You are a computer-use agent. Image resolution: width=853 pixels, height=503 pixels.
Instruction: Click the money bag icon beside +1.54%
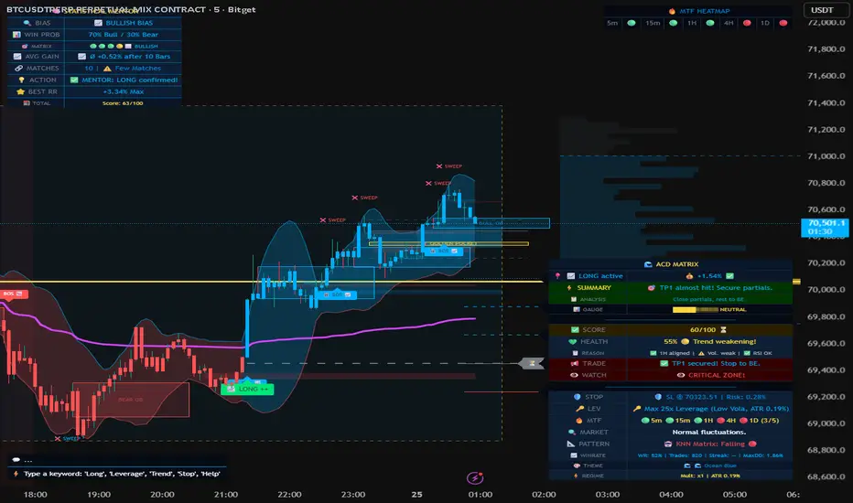tap(689, 276)
